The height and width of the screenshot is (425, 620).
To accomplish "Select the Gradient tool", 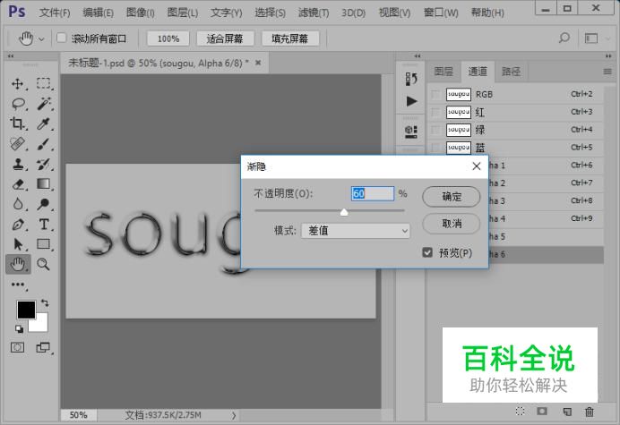I will [x=44, y=184].
